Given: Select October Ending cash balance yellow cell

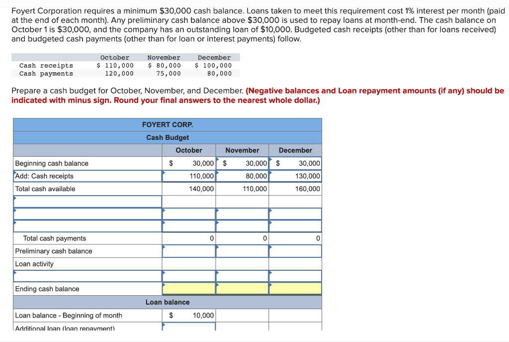Looking at the screenshot, I should click(189, 288).
